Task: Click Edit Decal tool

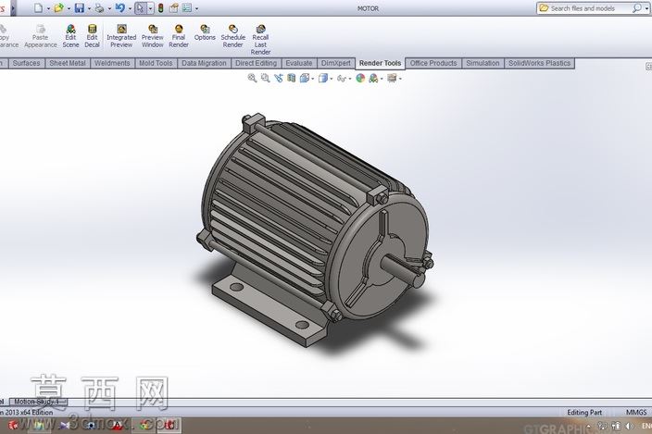Action: (92, 36)
